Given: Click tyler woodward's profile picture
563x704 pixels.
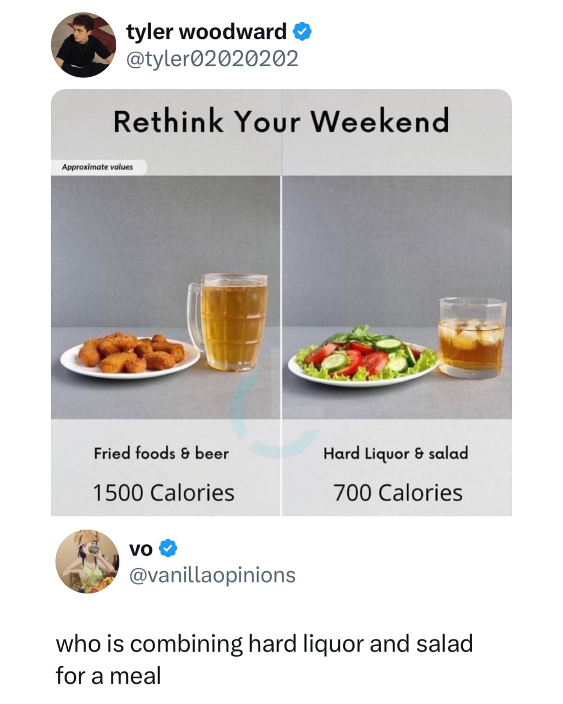Looking at the screenshot, I should (x=83, y=45).
